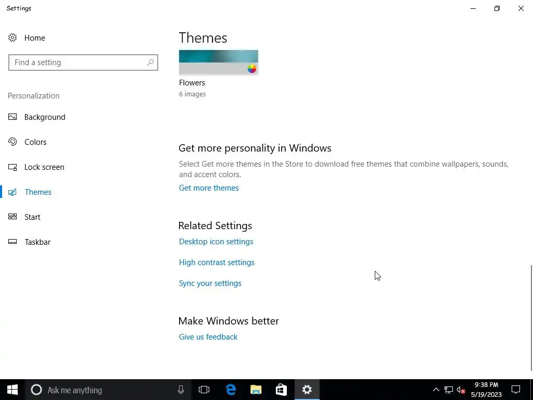Open the Windows Start button

(12, 390)
